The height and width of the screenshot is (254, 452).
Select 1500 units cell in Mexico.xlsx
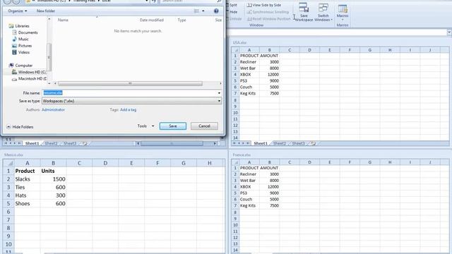[54, 179]
